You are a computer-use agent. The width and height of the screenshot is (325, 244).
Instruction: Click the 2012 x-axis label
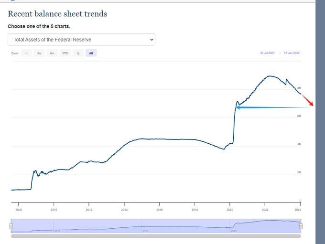point(89,210)
